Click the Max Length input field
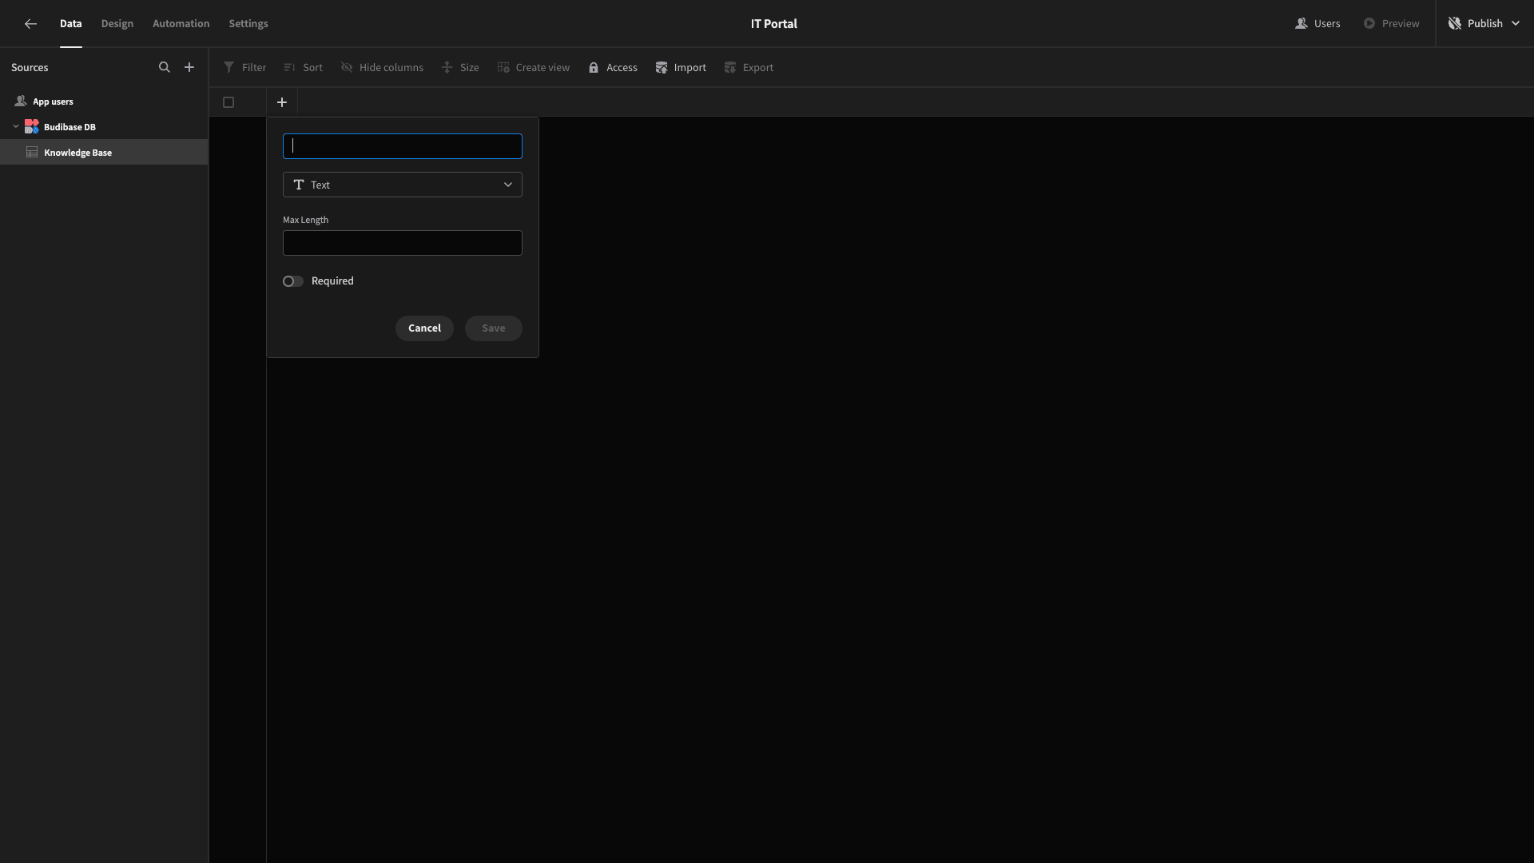 coord(403,243)
